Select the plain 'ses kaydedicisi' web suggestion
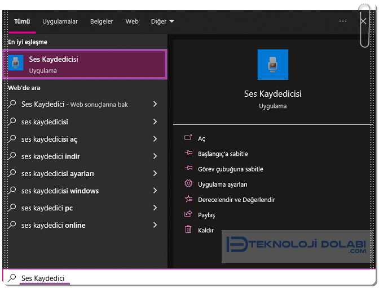This screenshot has width=379, height=288. point(83,121)
